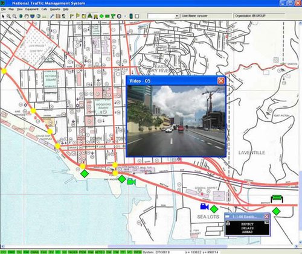
Task: Open the Equipment menu
Action: click(x=31, y=9)
